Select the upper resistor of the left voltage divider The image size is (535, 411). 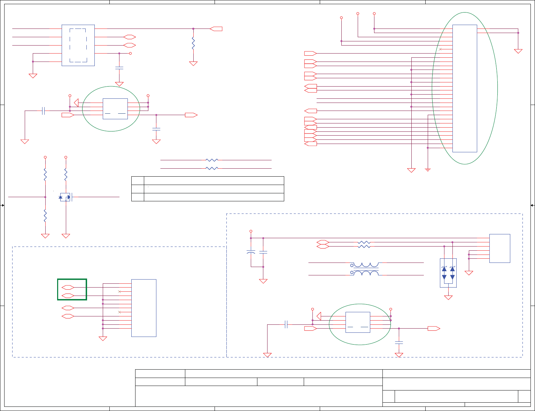[45, 174]
